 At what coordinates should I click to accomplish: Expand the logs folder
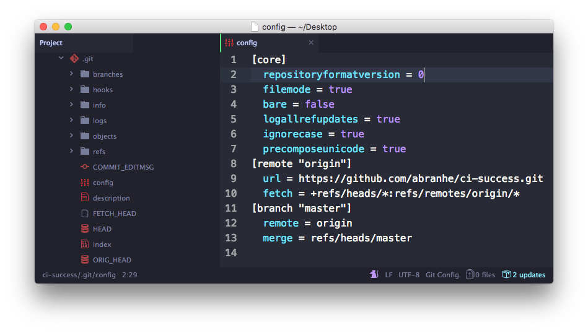pos(71,120)
